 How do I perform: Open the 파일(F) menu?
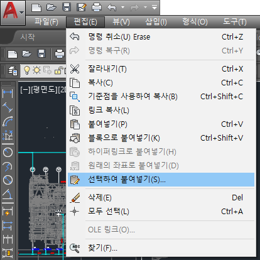pyautogui.click(x=46, y=22)
